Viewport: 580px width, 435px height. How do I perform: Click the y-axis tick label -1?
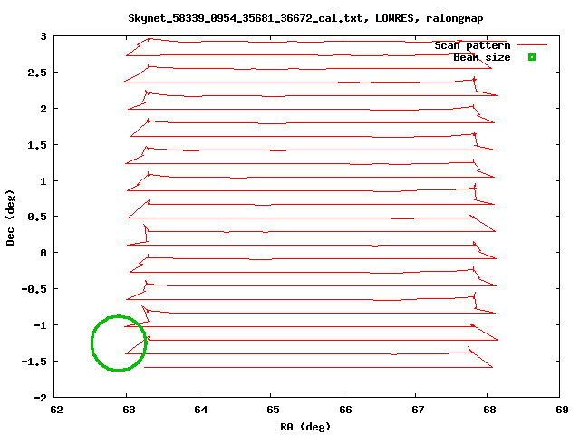[x=40, y=325]
